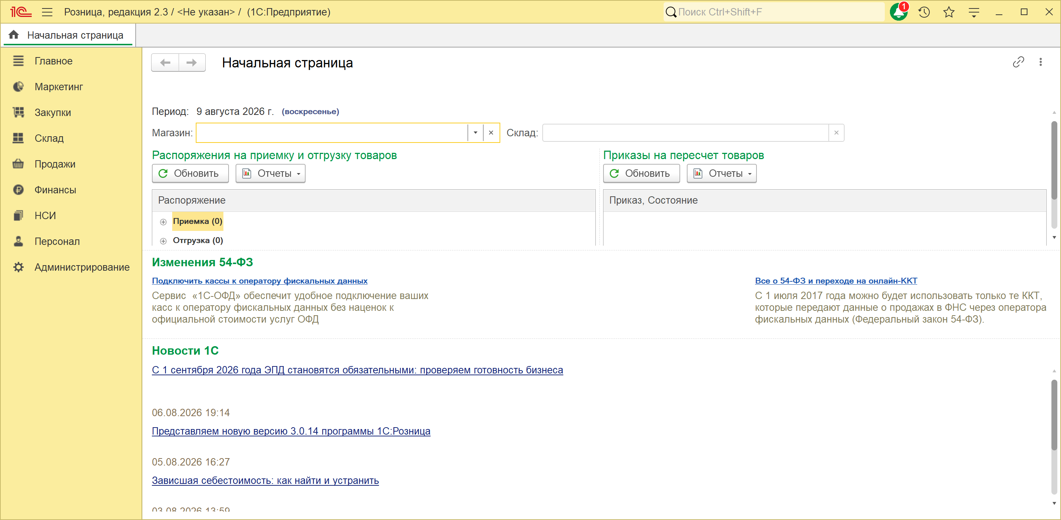The width and height of the screenshot is (1061, 520).
Task: Click the upper panel vertical scrollbar
Action: [x=1054, y=161]
